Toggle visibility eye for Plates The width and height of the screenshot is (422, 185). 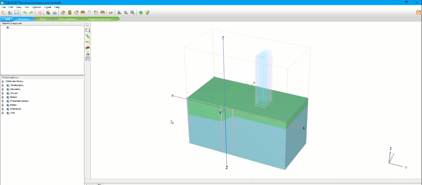pyautogui.click(x=8, y=105)
